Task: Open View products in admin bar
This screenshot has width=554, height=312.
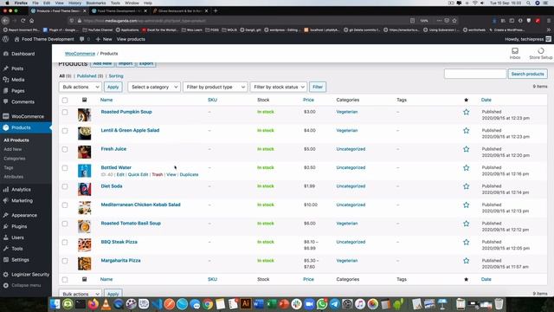Action: tap(131, 39)
